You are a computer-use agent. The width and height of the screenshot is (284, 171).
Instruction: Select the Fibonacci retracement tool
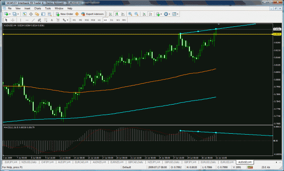click(45, 20)
